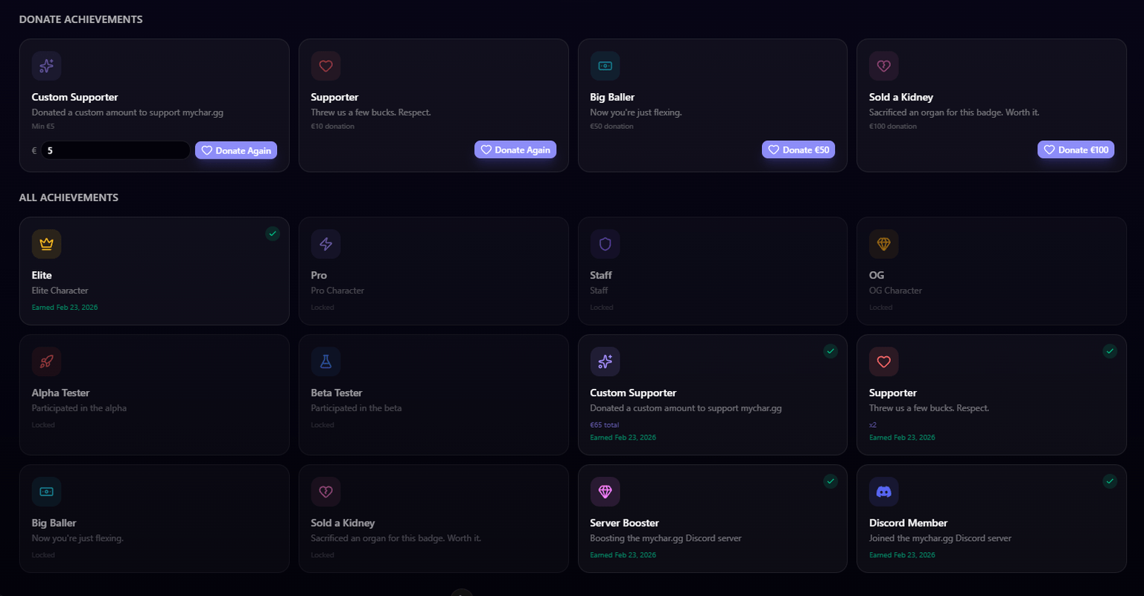This screenshot has height=596, width=1144.
Task: Click Donate €50 for Big Baller
Action: coord(798,149)
